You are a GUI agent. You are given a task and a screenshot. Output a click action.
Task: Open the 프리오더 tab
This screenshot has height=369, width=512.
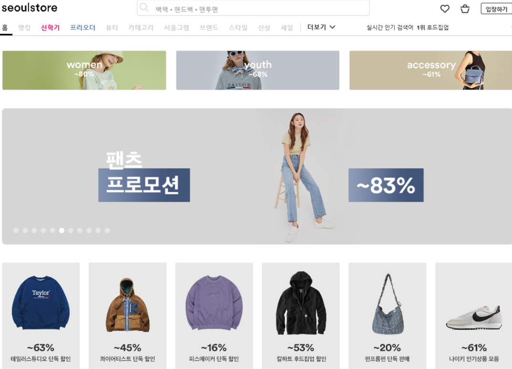tap(83, 28)
